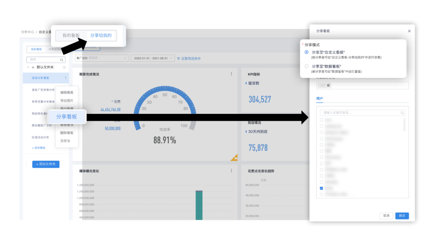This screenshot has height=244, width=435.
Task: Select the 分享至"自定义看板" radio option
Action: tap(307, 52)
